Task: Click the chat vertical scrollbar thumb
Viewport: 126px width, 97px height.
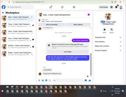Action: coord(91,64)
